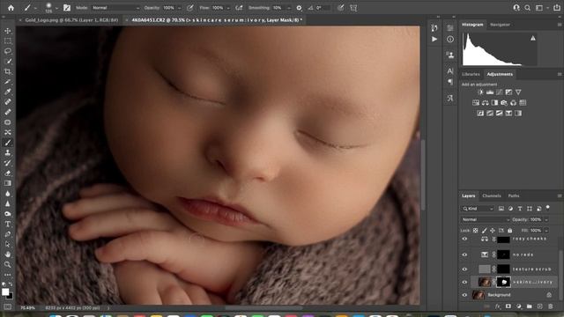Select the Clone Stamp tool
Image resolution: width=564 pixels, height=317 pixels.
(8, 152)
